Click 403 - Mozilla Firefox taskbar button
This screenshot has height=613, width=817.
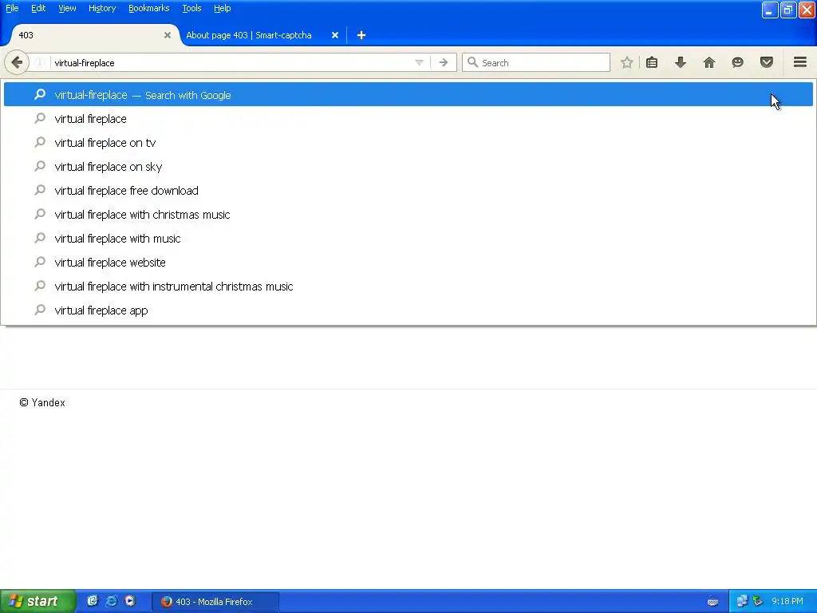(x=215, y=602)
